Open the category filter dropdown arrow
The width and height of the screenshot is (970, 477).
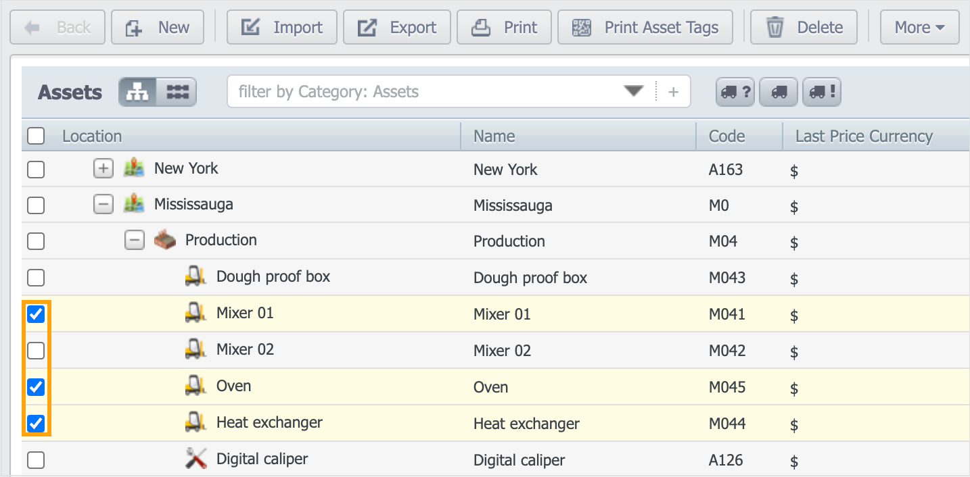[x=634, y=92]
